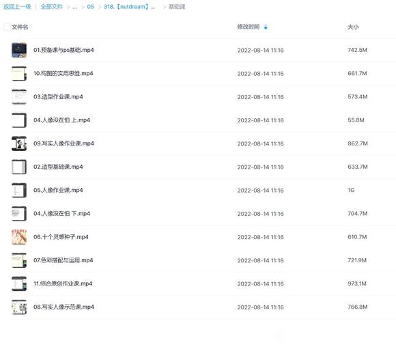Click the 09.写实人像作业课.mp4 thumbnail icon

click(x=19, y=143)
